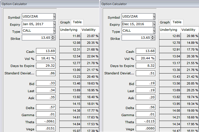This screenshot has height=132, width=199.
Task: Open Symbol dropdown in left calculator
Action: (54, 16)
